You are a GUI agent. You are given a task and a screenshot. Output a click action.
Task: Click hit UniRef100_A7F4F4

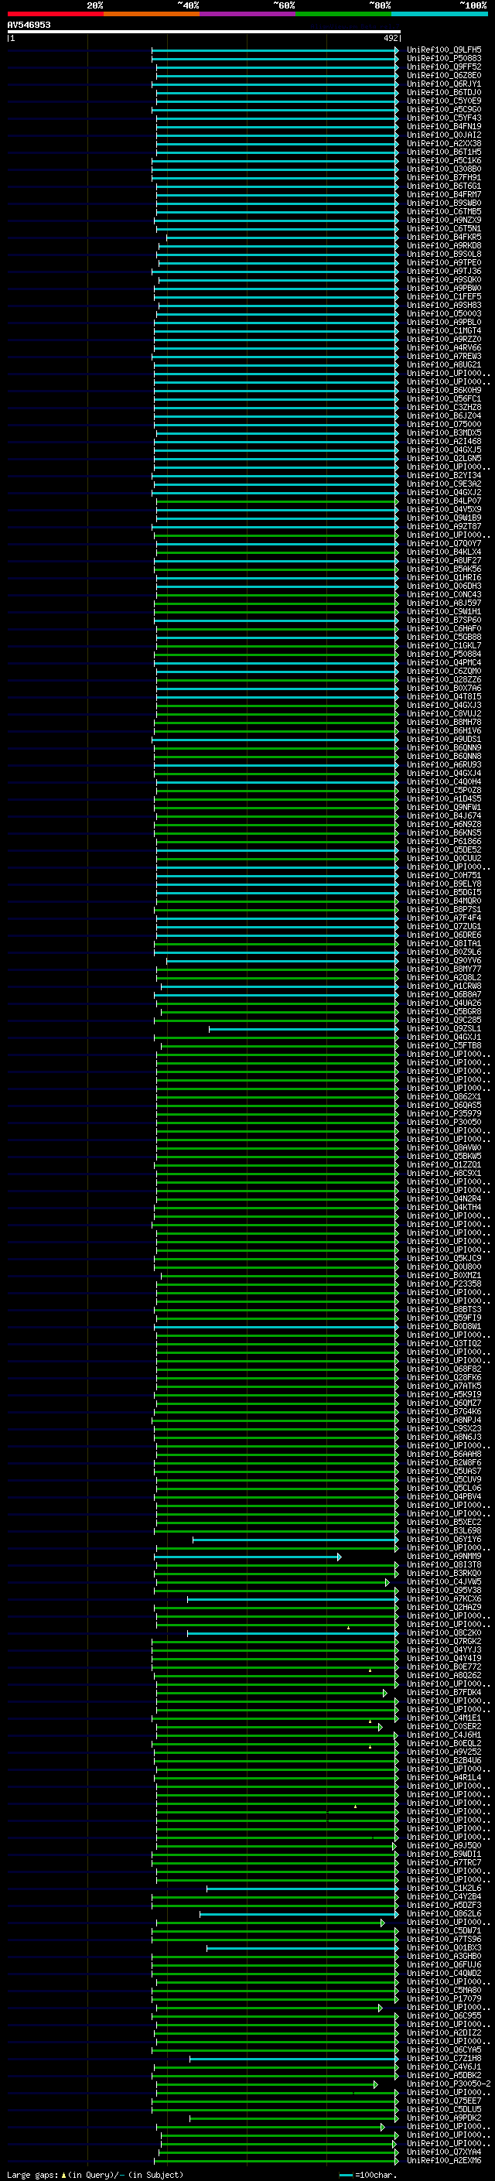pos(444,918)
